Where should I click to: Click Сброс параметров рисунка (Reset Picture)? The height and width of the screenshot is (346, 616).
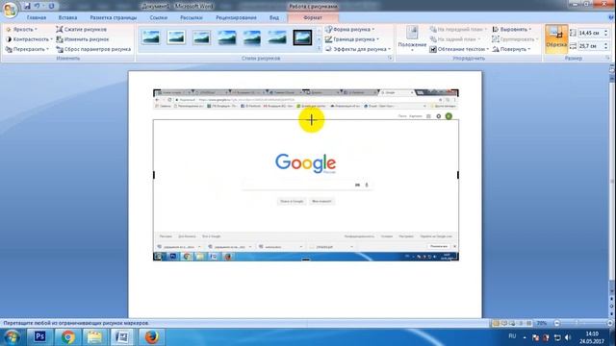tap(93, 49)
